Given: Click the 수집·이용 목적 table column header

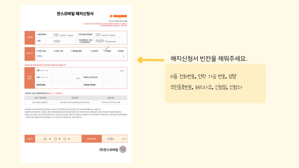Looking at the screenshot, I should click(x=40, y=98).
